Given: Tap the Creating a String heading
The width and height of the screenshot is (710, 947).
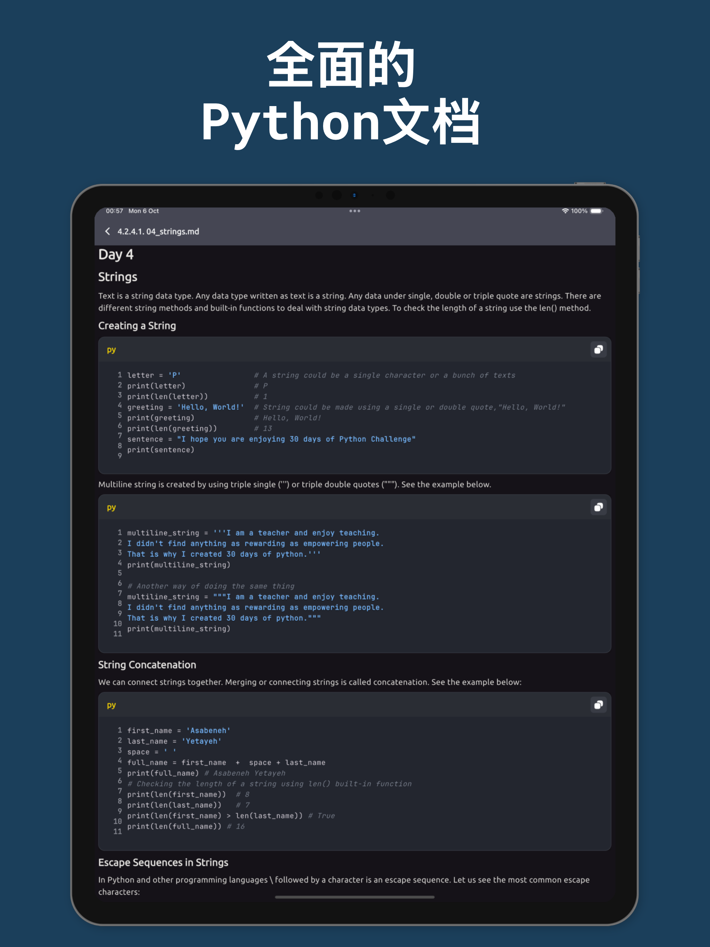Looking at the screenshot, I should (137, 326).
